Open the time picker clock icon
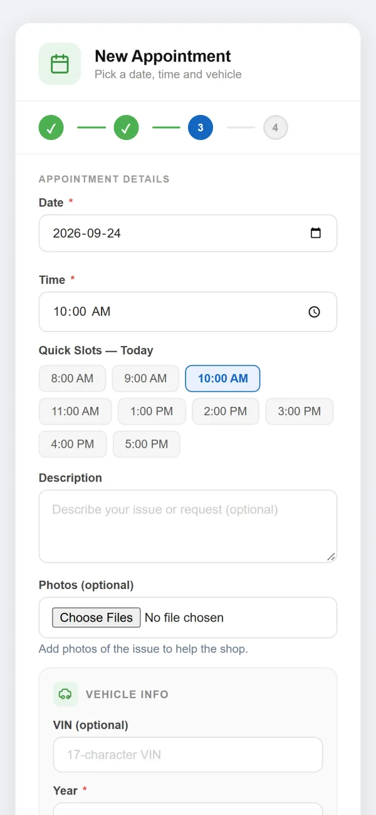Screen dimensions: 376x815 (315, 311)
